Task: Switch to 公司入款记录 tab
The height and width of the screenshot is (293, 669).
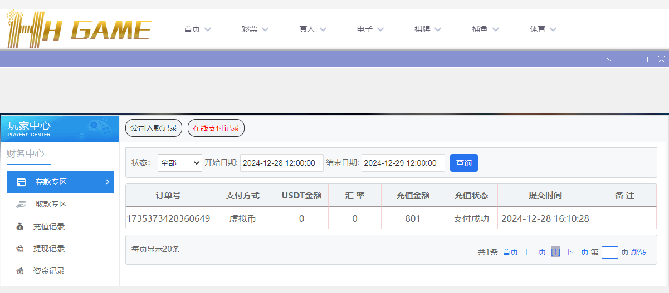Action: click(154, 128)
